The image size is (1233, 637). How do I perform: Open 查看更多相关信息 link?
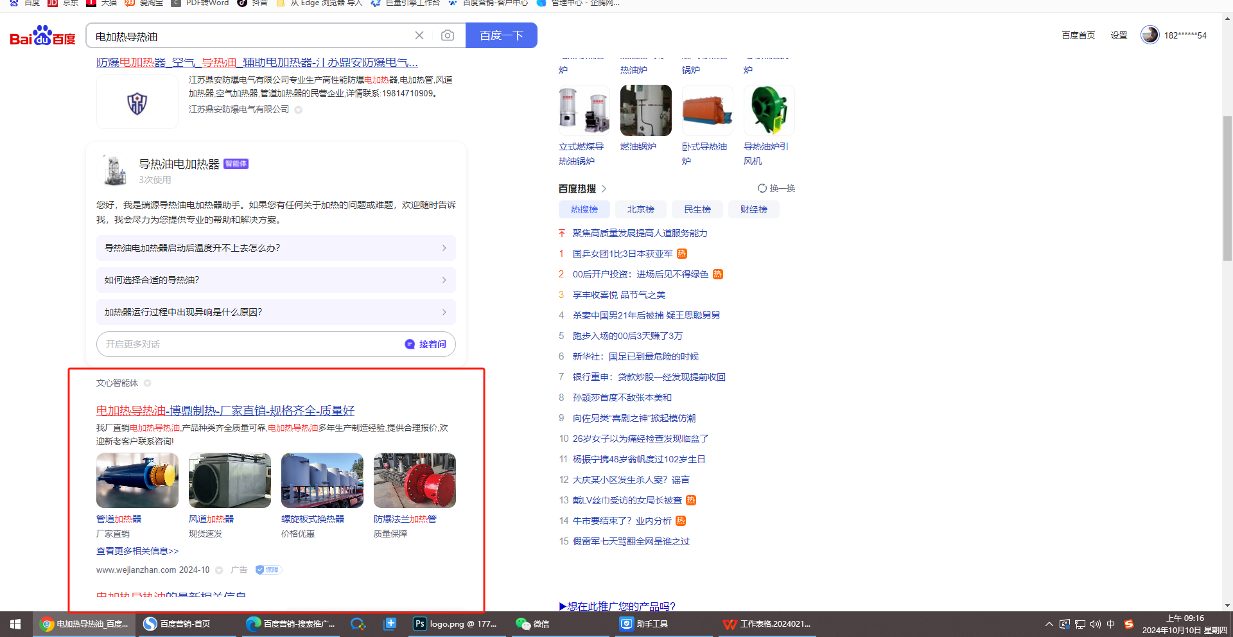coord(137,551)
